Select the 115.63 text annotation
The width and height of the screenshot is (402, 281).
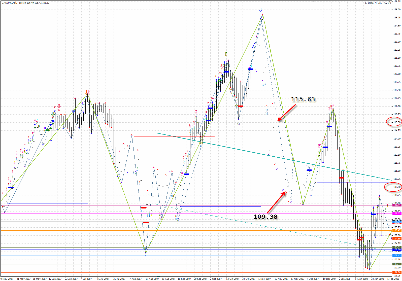[x=303, y=99]
